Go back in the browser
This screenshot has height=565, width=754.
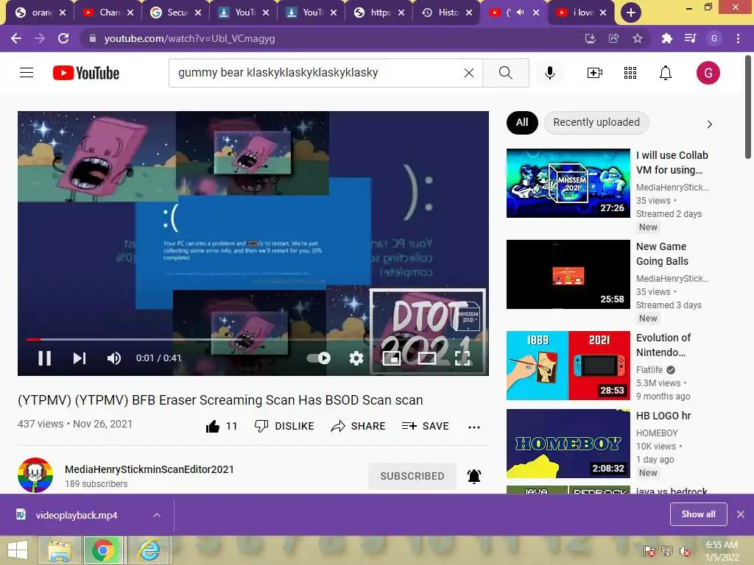(16, 38)
